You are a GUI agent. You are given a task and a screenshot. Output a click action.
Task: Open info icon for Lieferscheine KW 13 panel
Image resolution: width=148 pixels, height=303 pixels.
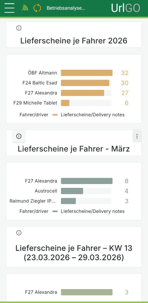click(x=19, y=233)
